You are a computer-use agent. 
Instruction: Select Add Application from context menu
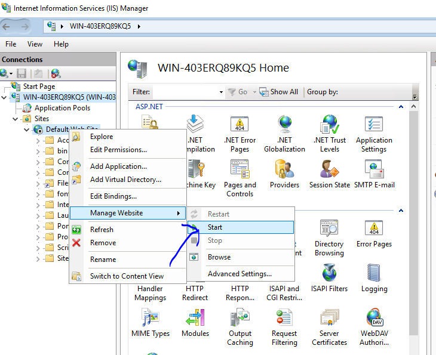click(x=128, y=166)
